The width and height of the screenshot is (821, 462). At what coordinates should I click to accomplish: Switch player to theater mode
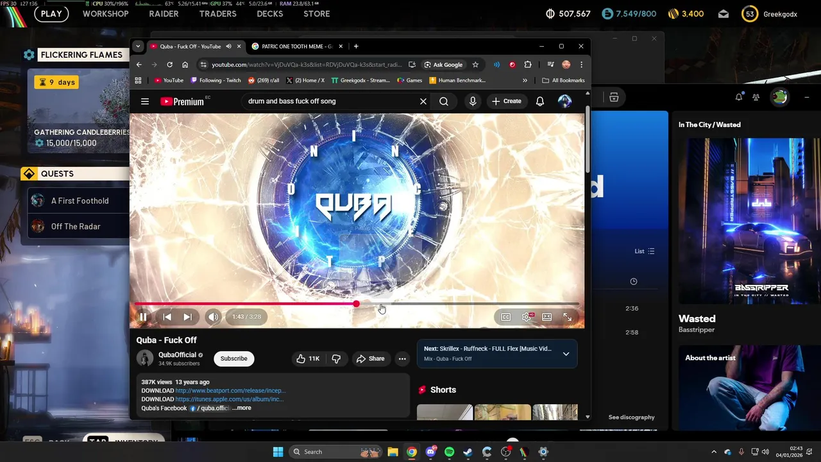(546, 317)
